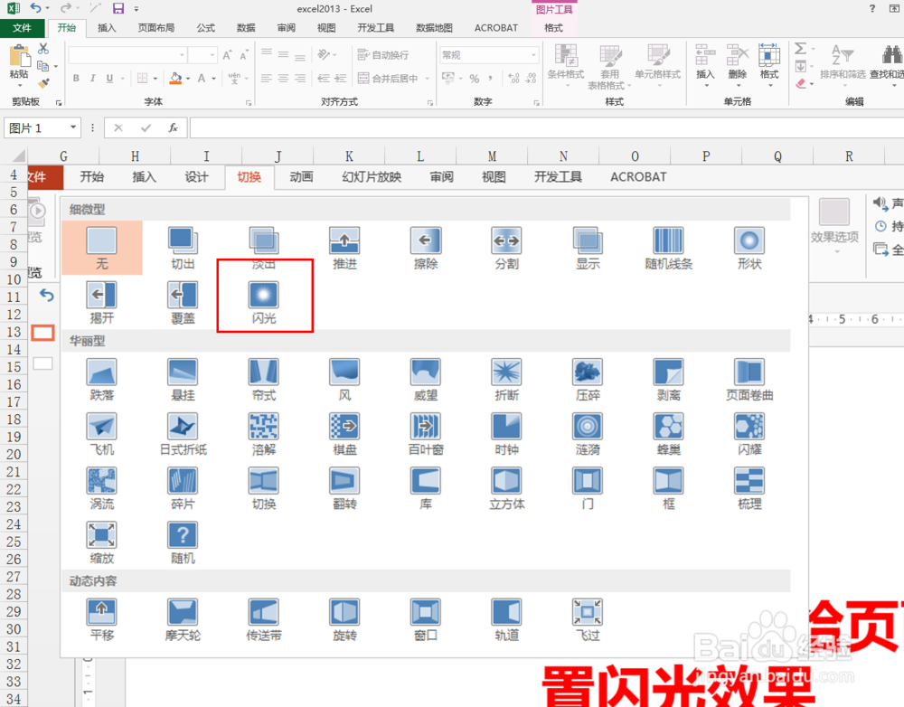Select the 折断 transition
The height and width of the screenshot is (707, 904).
point(506,380)
